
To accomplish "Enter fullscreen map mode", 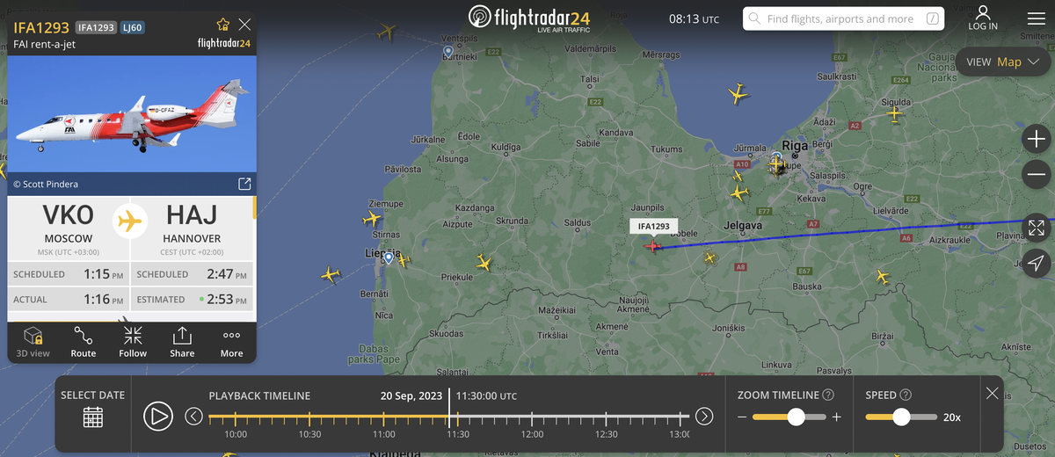I will click(x=1037, y=227).
